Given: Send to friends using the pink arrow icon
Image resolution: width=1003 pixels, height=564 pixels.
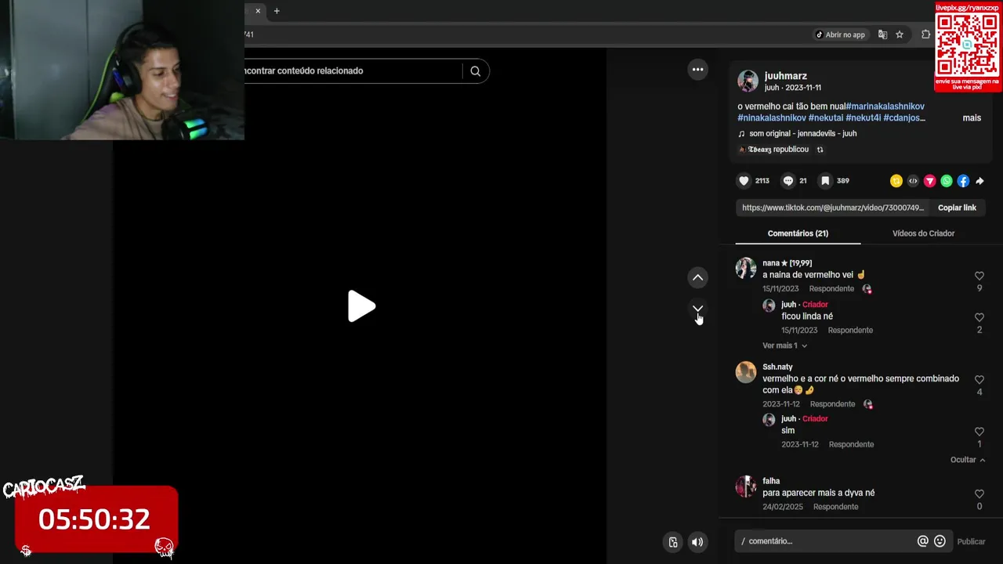Looking at the screenshot, I should tap(929, 181).
